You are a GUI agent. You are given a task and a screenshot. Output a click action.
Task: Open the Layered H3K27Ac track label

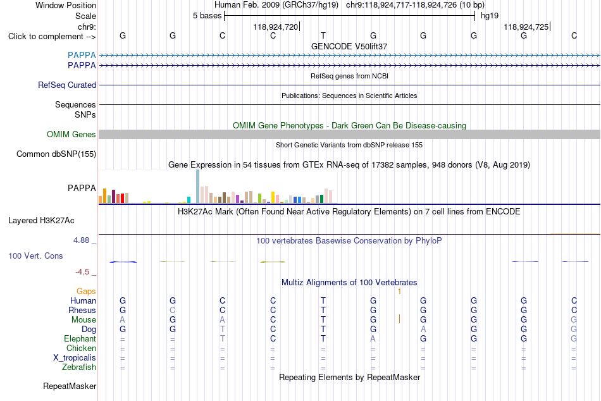coord(41,221)
